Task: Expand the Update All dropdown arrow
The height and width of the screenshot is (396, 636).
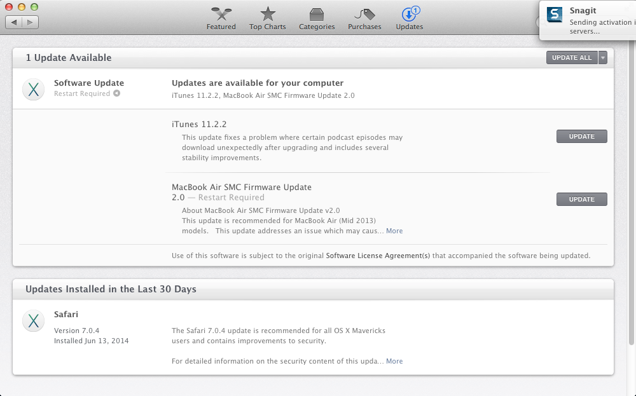Action: pos(602,58)
